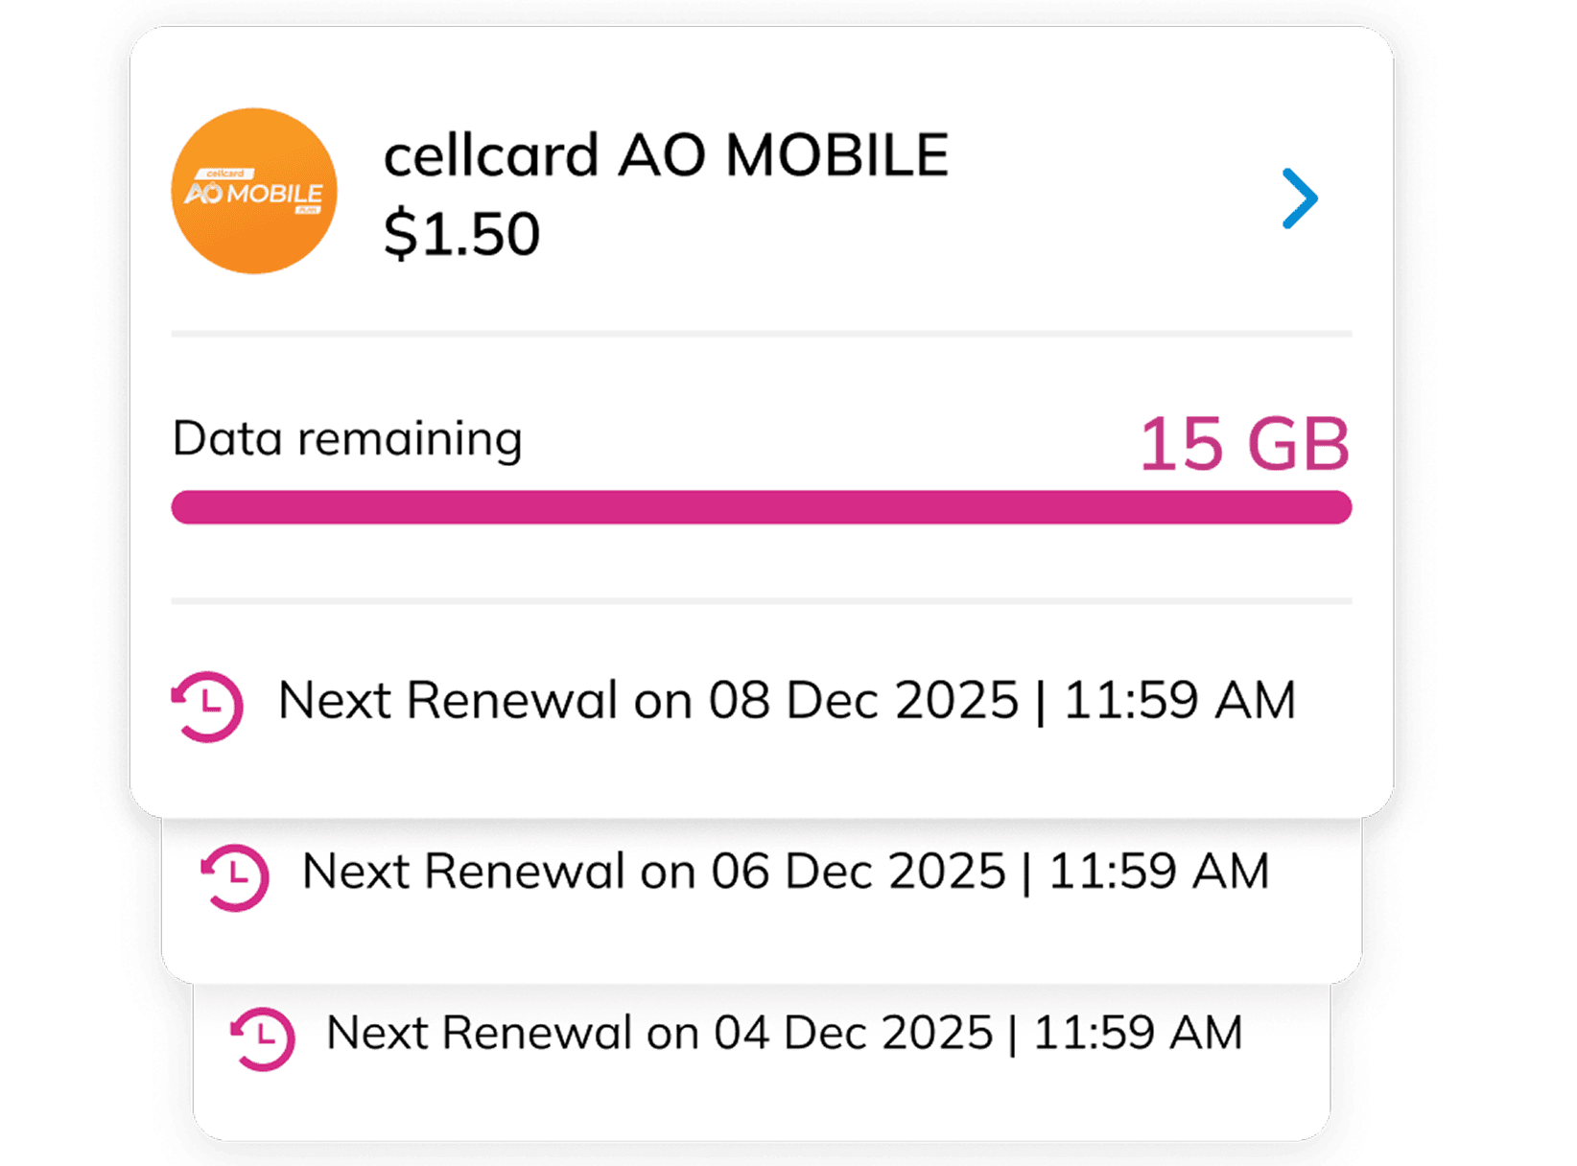The image size is (1577, 1166).
Task: Click the word "MOBILE" in the plan title
Action: (836, 155)
